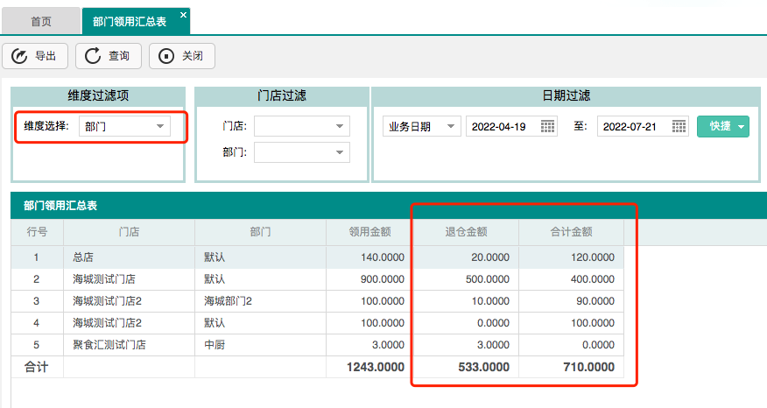767x408 pixels.
Task: Click the 退仓金额 column header
Action: 466,232
